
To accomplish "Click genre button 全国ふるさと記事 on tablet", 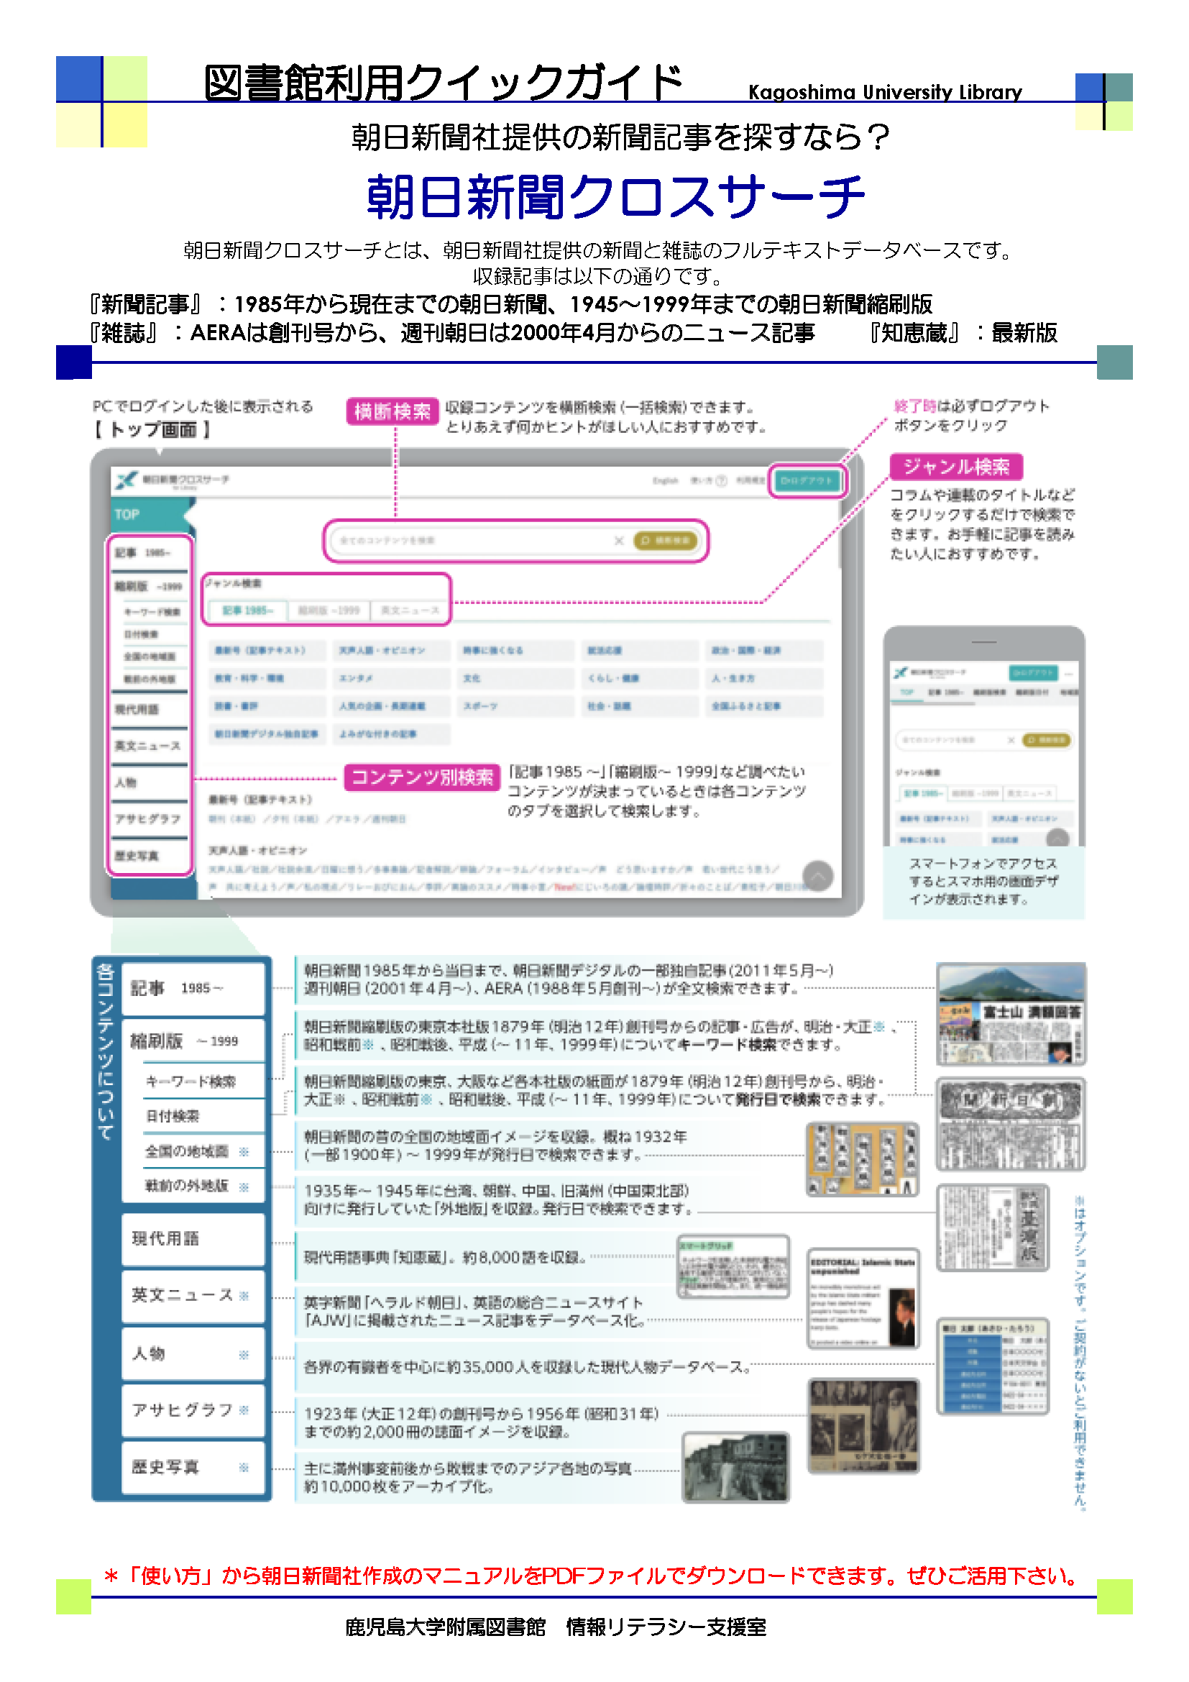I will 765,706.
